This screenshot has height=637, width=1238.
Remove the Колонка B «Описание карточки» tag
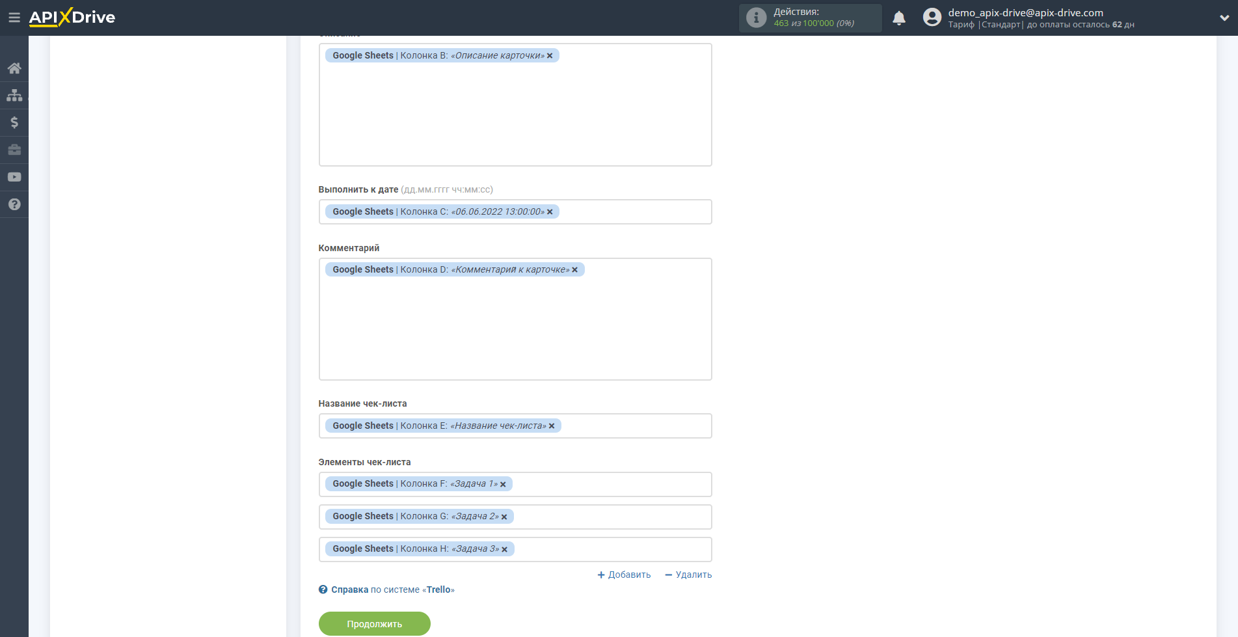point(550,56)
